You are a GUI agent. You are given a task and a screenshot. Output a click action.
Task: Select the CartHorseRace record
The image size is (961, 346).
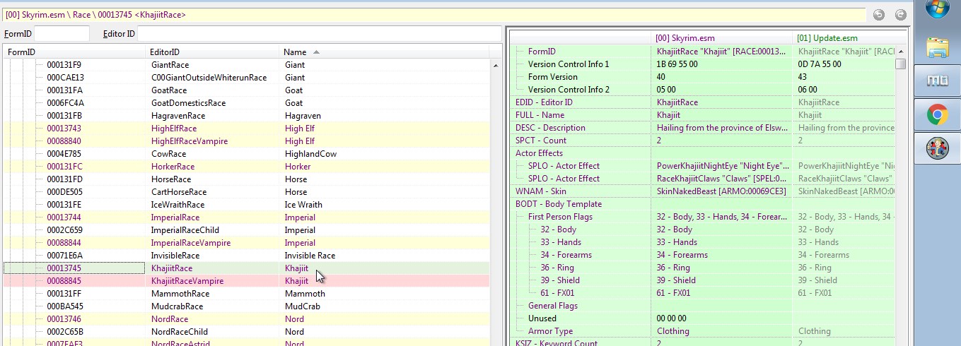[246, 192]
